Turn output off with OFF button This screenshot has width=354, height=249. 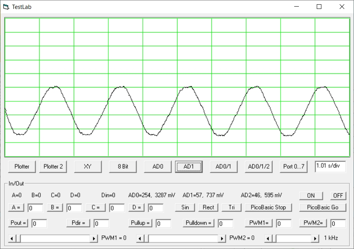(338, 195)
